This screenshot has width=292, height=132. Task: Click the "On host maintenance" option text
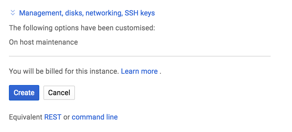point(43,42)
